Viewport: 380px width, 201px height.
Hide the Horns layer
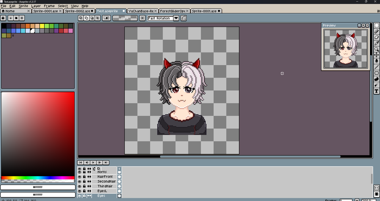point(80,172)
